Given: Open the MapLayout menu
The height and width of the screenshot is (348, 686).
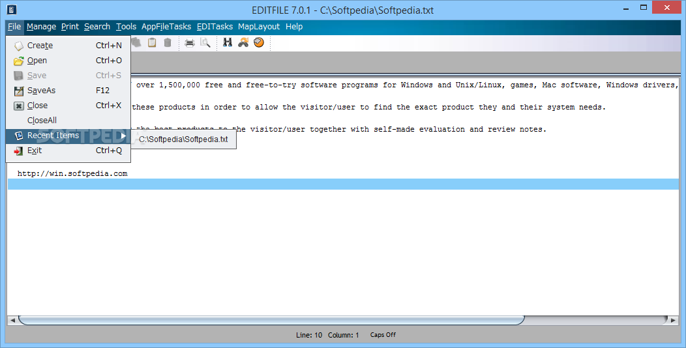Looking at the screenshot, I should (x=259, y=27).
